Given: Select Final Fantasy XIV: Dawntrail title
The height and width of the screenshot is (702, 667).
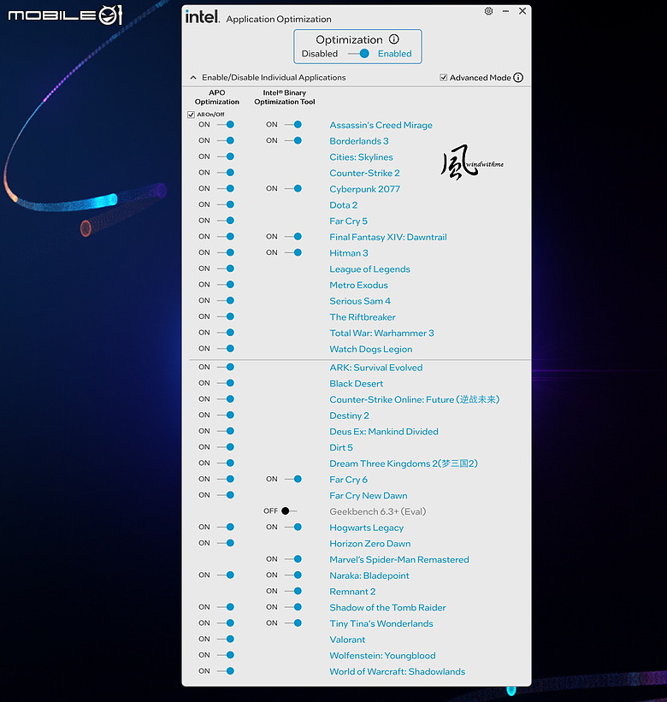Looking at the screenshot, I should (x=388, y=238).
